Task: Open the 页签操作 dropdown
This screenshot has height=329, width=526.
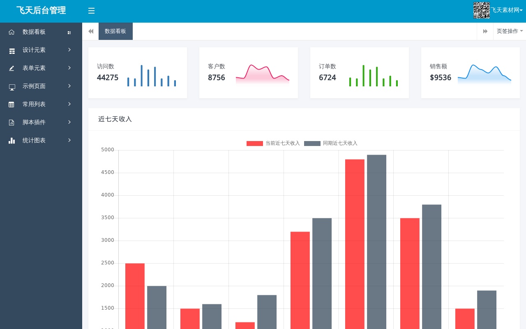Action: point(510,31)
